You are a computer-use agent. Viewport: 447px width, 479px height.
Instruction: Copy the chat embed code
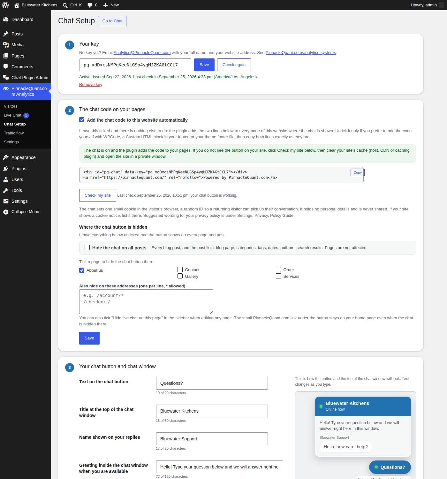358,172
